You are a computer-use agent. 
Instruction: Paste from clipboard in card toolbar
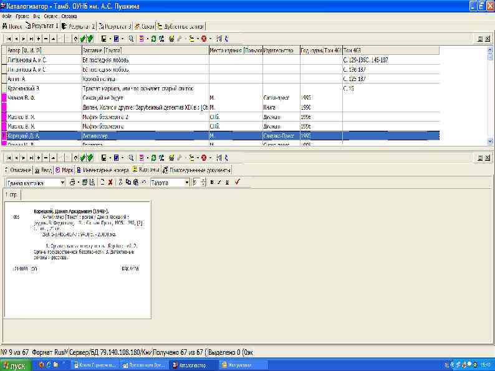pos(136,182)
